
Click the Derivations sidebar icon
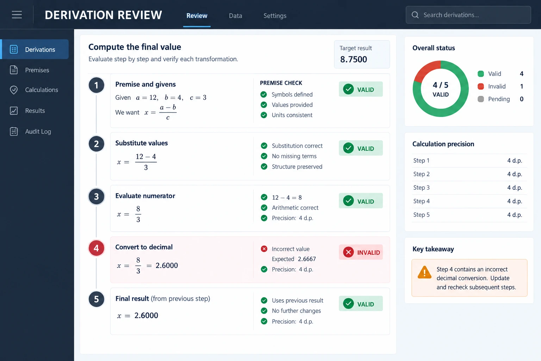point(14,49)
